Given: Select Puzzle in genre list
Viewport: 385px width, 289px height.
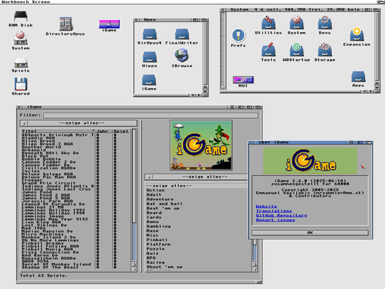Looking at the screenshot, I should click(x=156, y=249).
